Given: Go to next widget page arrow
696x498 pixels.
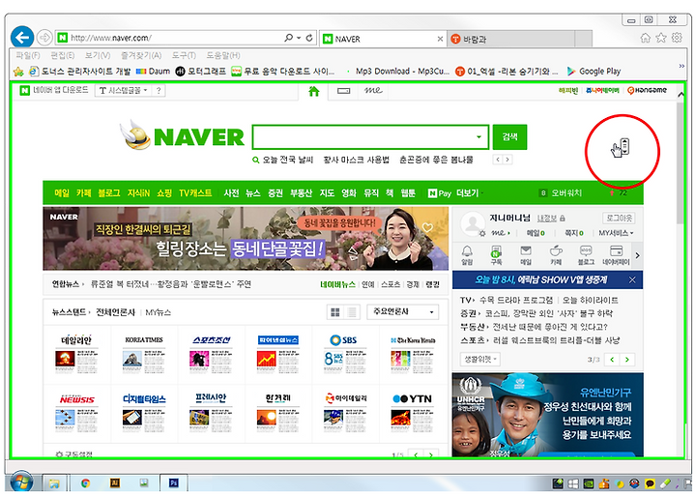Looking at the screenshot, I should pyautogui.click(x=627, y=360).
